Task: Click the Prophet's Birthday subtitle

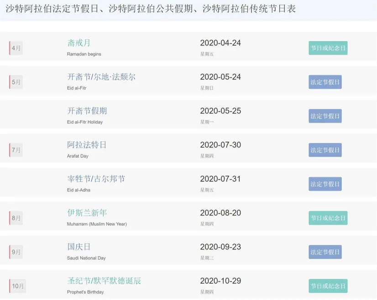Action: [x=85, y=292]
